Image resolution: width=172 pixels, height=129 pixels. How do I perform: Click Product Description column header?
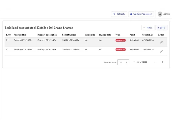47,35
